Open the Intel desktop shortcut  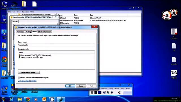(x=5, y=90)
